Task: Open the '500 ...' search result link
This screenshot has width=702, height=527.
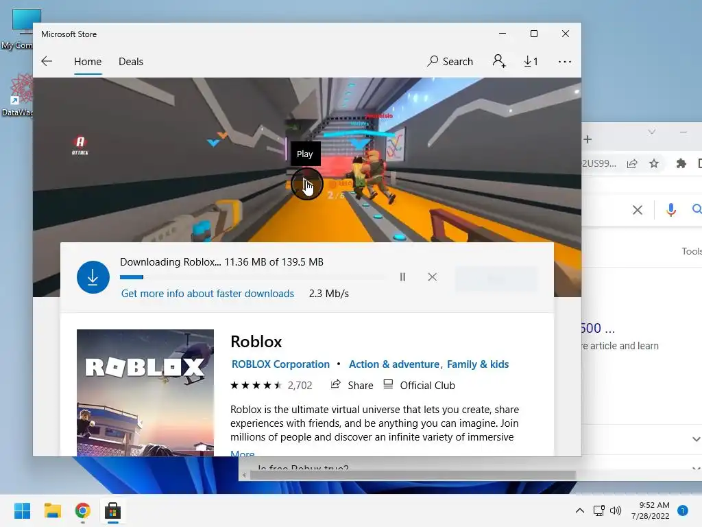Action: point(598,329)
